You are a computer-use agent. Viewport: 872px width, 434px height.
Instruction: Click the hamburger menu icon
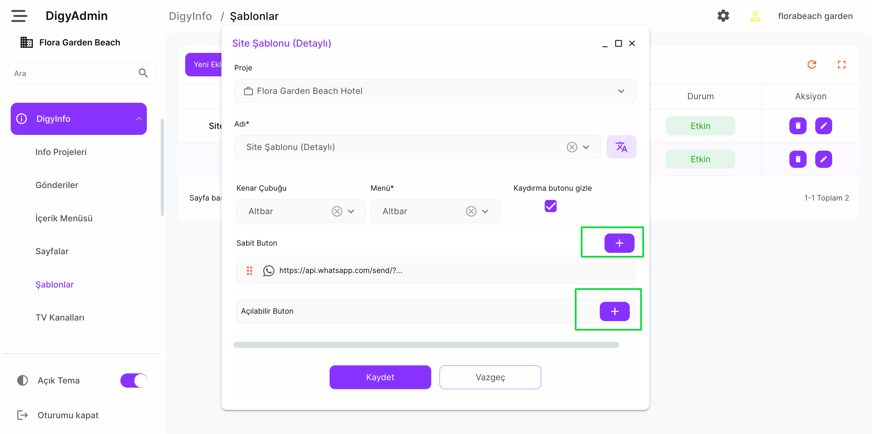19,16
